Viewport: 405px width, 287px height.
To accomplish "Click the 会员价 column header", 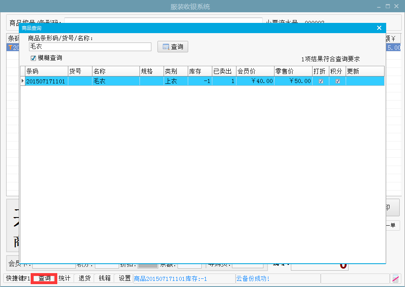I will [255, 71].
